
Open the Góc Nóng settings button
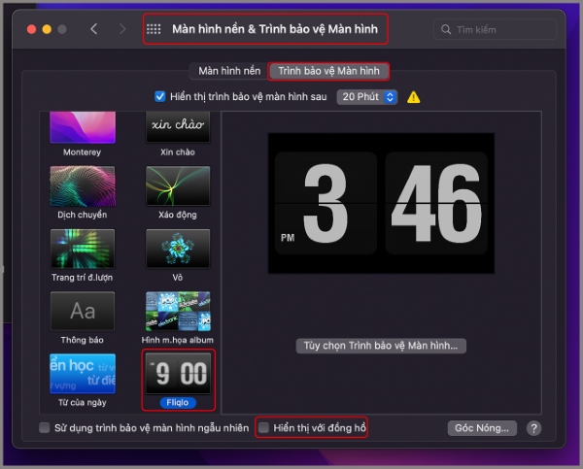click(481, 428)
